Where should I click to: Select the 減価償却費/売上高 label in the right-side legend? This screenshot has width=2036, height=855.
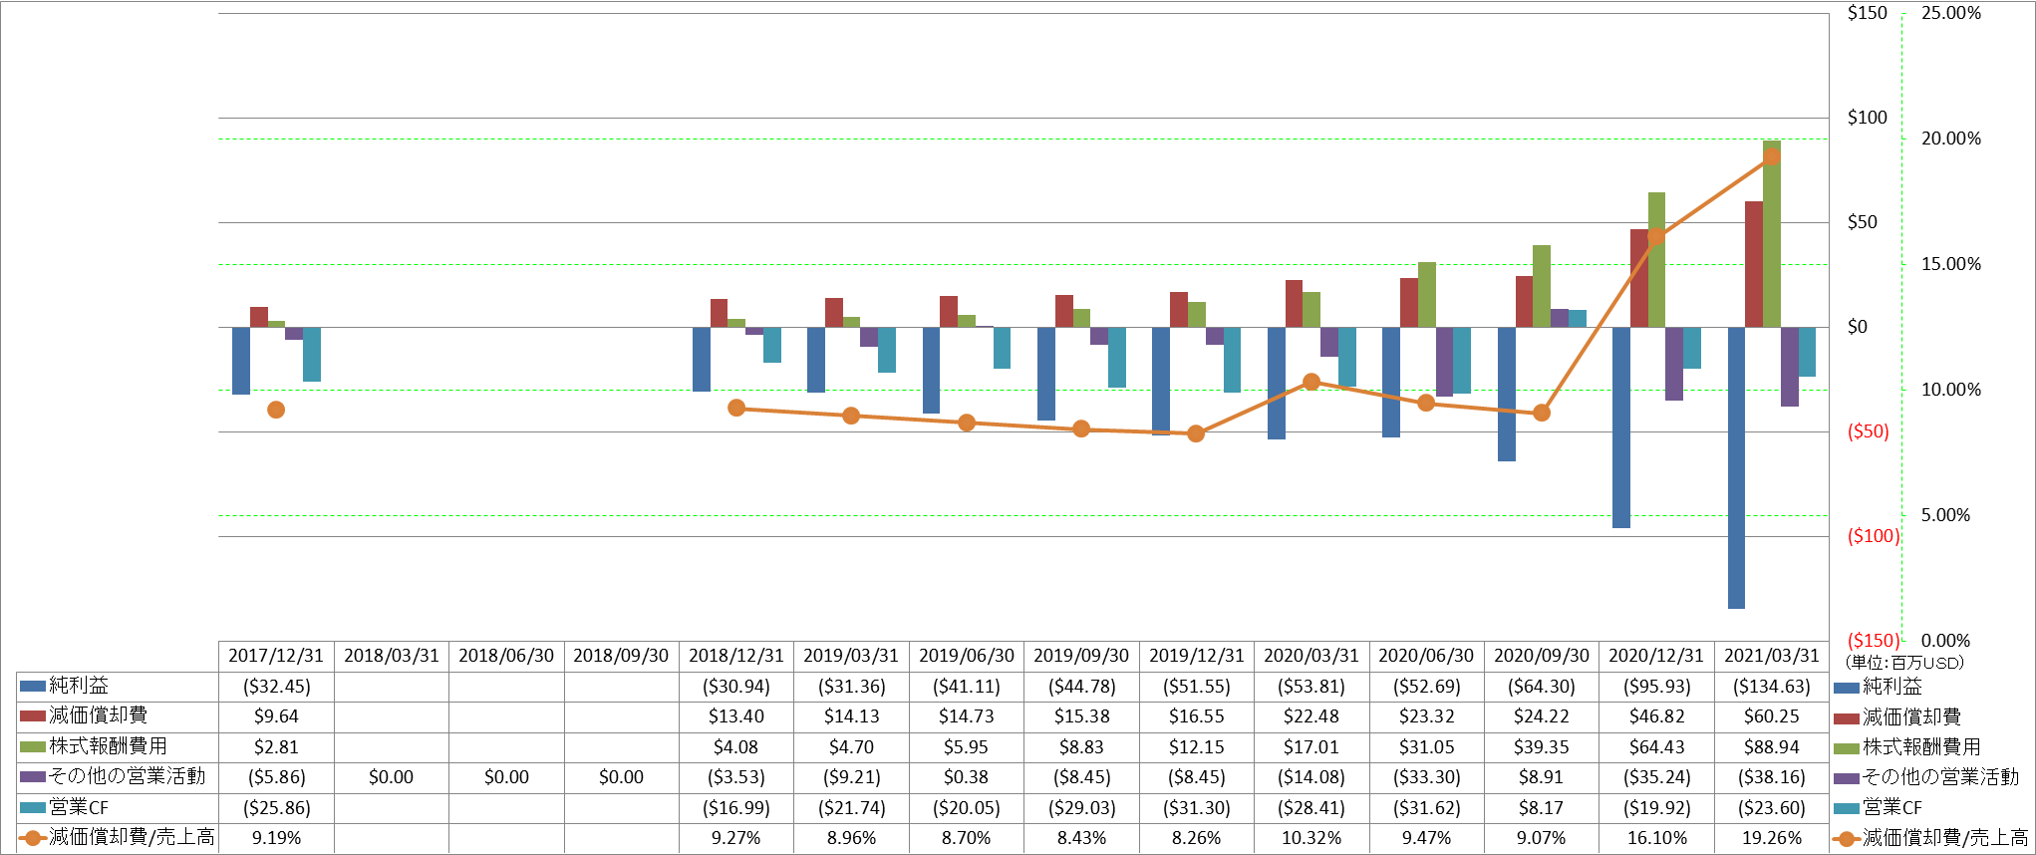coord(1945,838)
